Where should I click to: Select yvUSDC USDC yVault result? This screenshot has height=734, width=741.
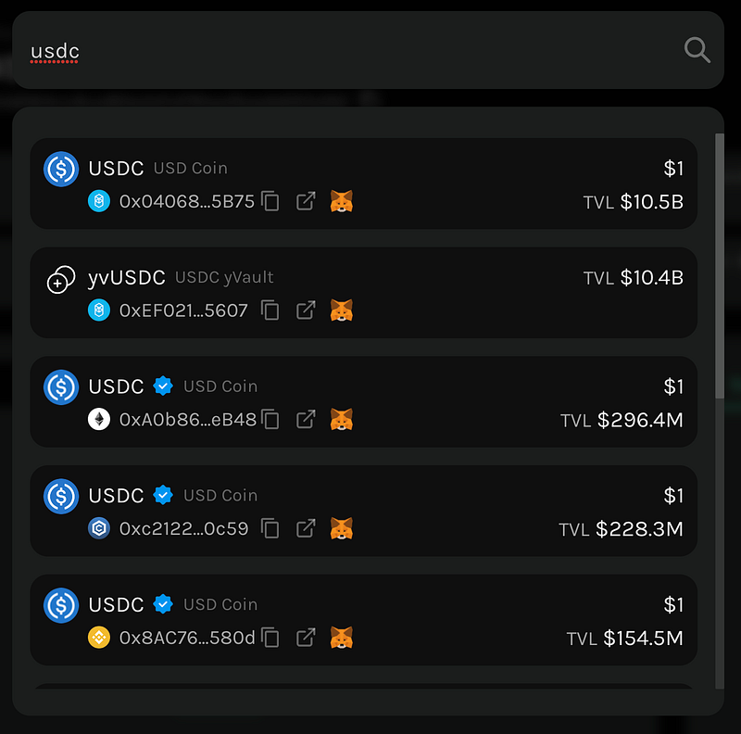pos(363,293)
